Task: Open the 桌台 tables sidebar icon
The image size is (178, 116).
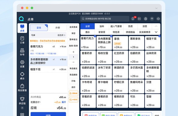Action: click(x=22, y=76)
